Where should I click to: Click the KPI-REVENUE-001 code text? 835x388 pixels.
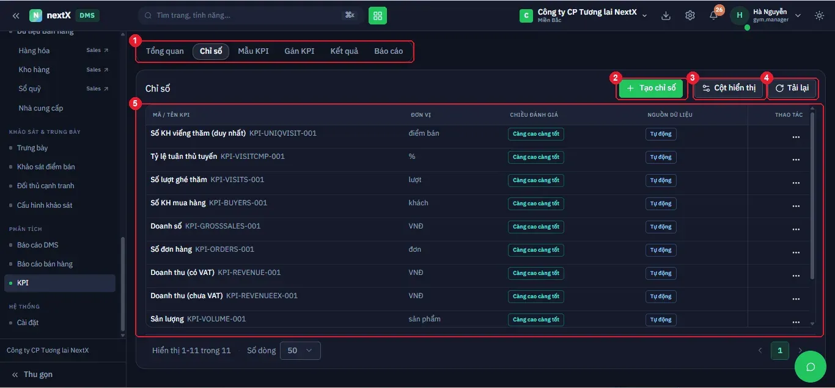[249, 273]
